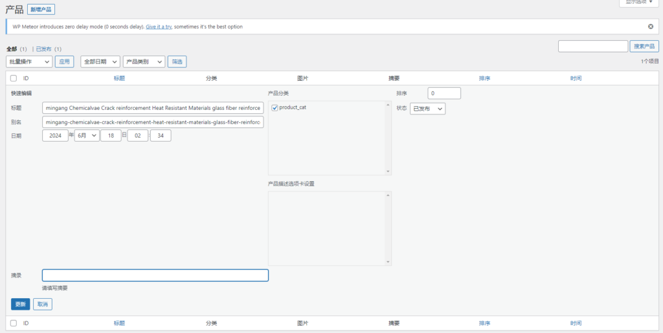Click down arrow in 产品分类 list scrollbar

tap(388, 171)
